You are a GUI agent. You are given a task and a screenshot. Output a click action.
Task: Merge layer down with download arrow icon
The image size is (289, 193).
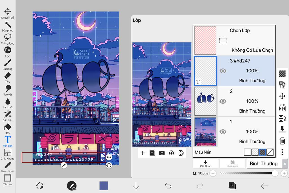click(x=282, y=130)
